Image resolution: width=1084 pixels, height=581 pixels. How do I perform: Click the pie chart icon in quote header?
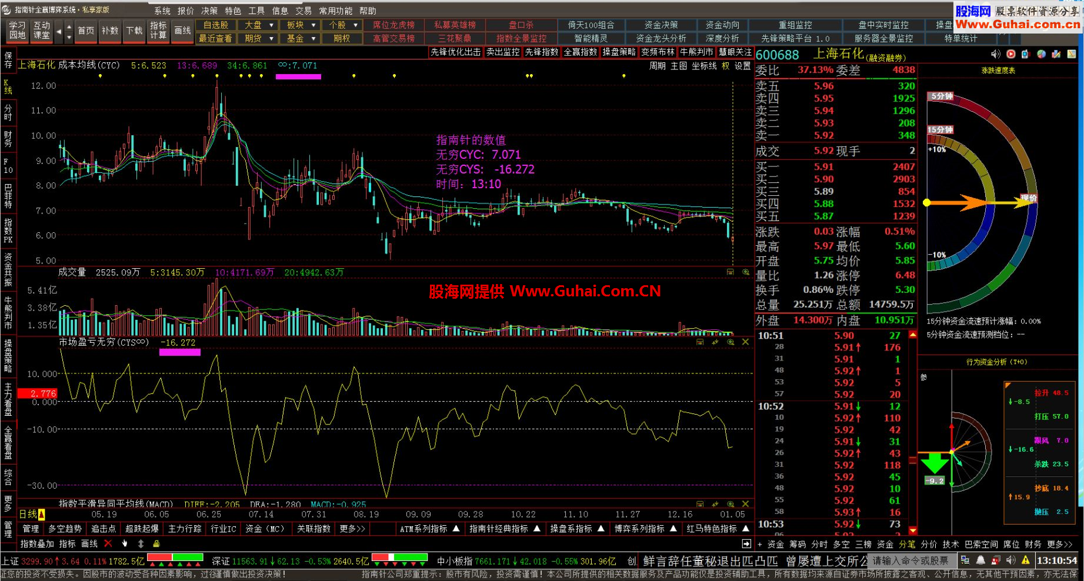point(1041,54)
